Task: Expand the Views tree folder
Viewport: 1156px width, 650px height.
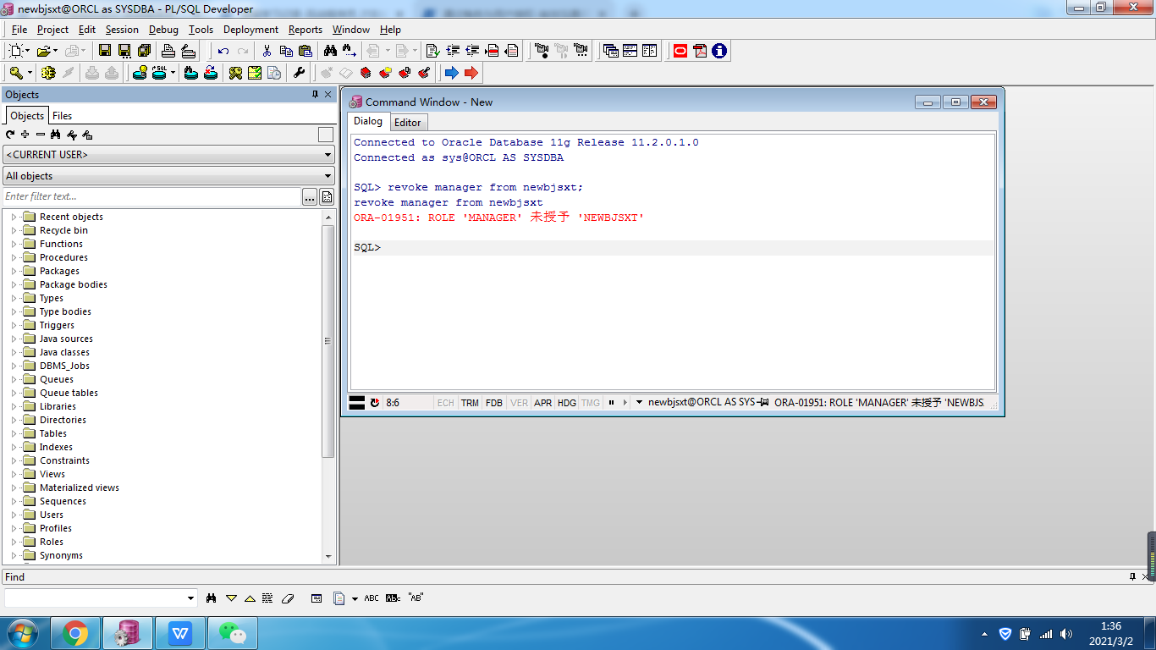Action: (14, 474)
